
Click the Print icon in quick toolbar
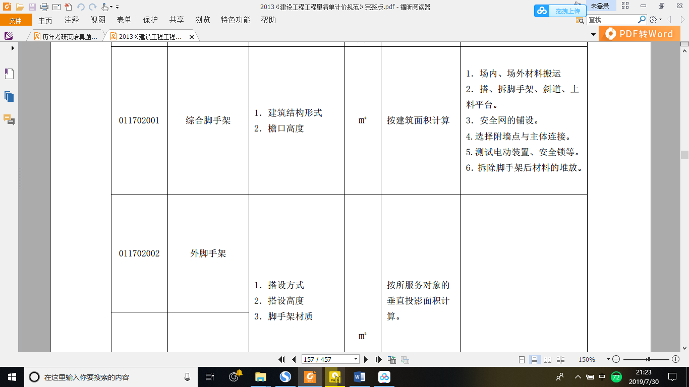(44, 7)
